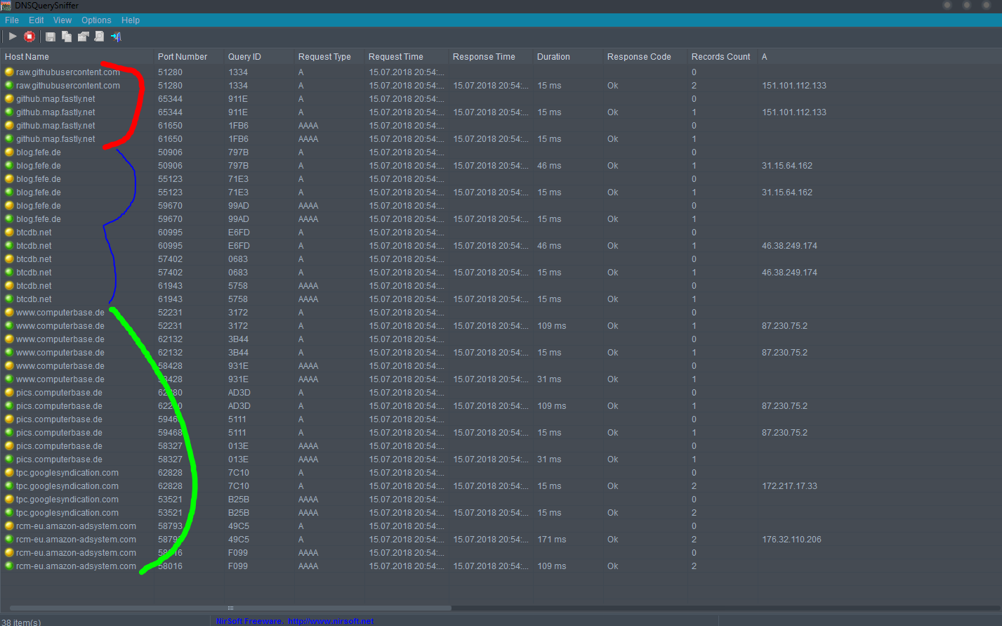Open the File menu
Viewport: 1002px width, 626px height.
click(12, 20)
